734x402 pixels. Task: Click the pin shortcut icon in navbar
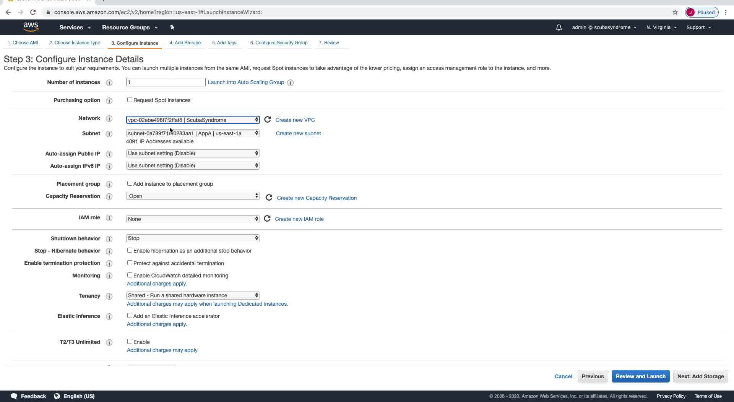[172, 27]
